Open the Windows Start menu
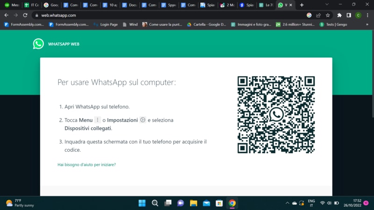374x210 pixels. [142, 203]
